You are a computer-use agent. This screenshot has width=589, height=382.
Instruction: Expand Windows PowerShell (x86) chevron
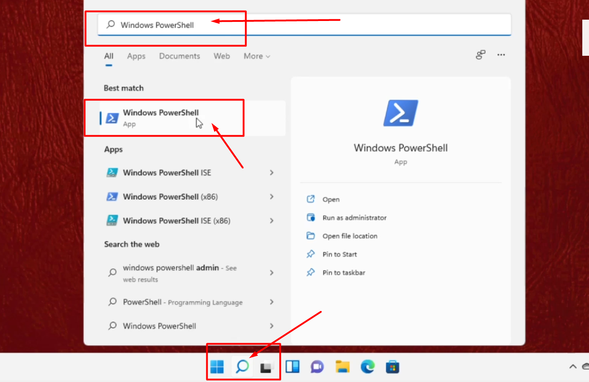point(272,197)
